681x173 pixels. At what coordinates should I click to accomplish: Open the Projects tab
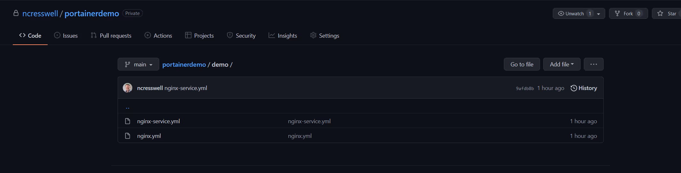click(200, 35)
